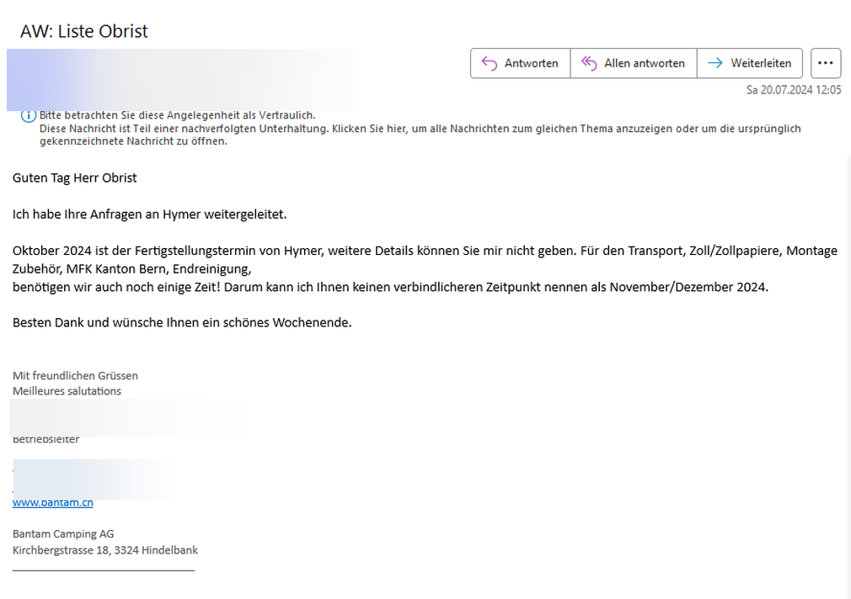Open the more actions ellipsis menu
Image resolution: width=851 pixels, height=599 pixels.
tap(826, 63)
